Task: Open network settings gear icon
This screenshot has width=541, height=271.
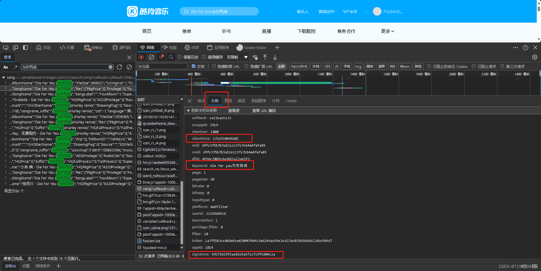Action: pos(534,57)
